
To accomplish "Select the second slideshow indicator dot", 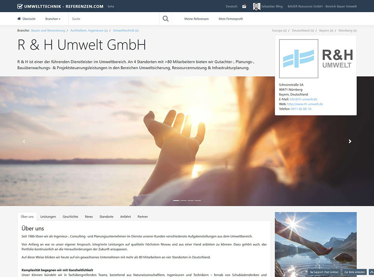I will (183, 201).
